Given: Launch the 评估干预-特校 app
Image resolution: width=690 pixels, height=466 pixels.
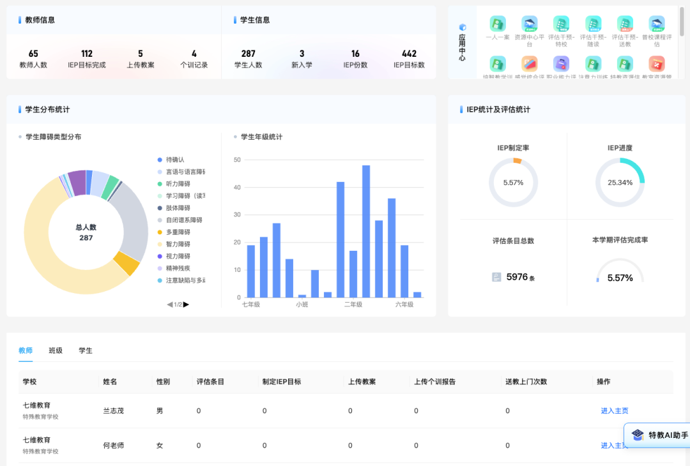Looking at the screenshot, I should [561, 23].
